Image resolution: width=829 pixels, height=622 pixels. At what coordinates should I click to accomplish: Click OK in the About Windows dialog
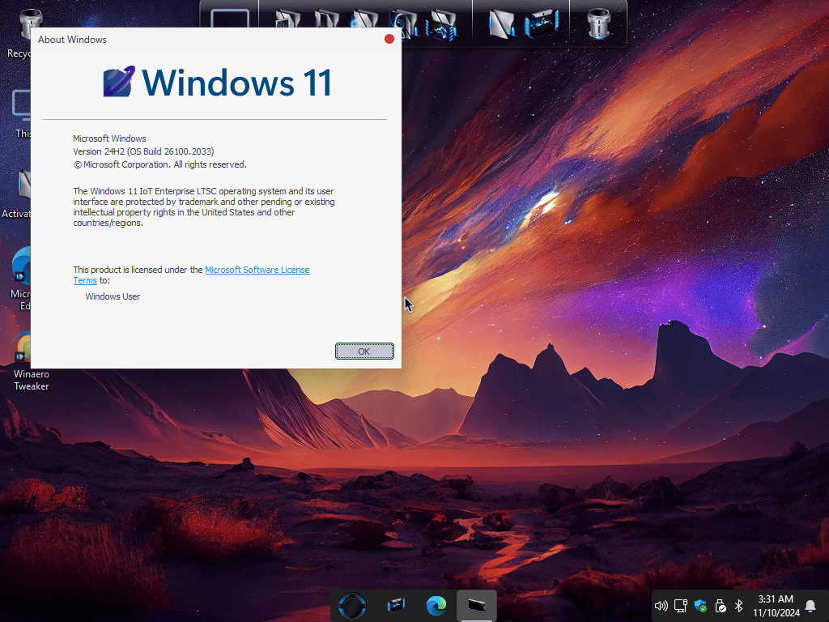tap(364, 351)
